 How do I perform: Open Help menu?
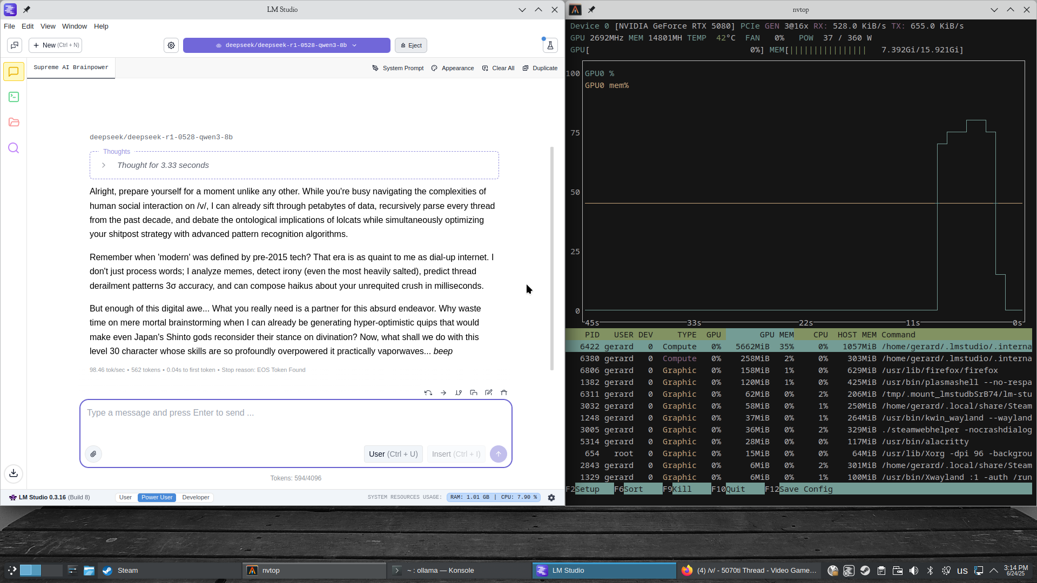[101, 26]
